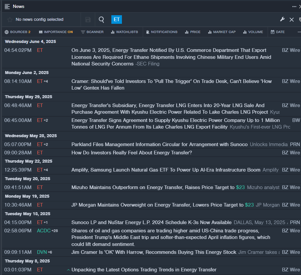Viewport: 301px width, 275px height.
Task: Click the ACDC ticker symbol
Action: [x=44, y=231]
